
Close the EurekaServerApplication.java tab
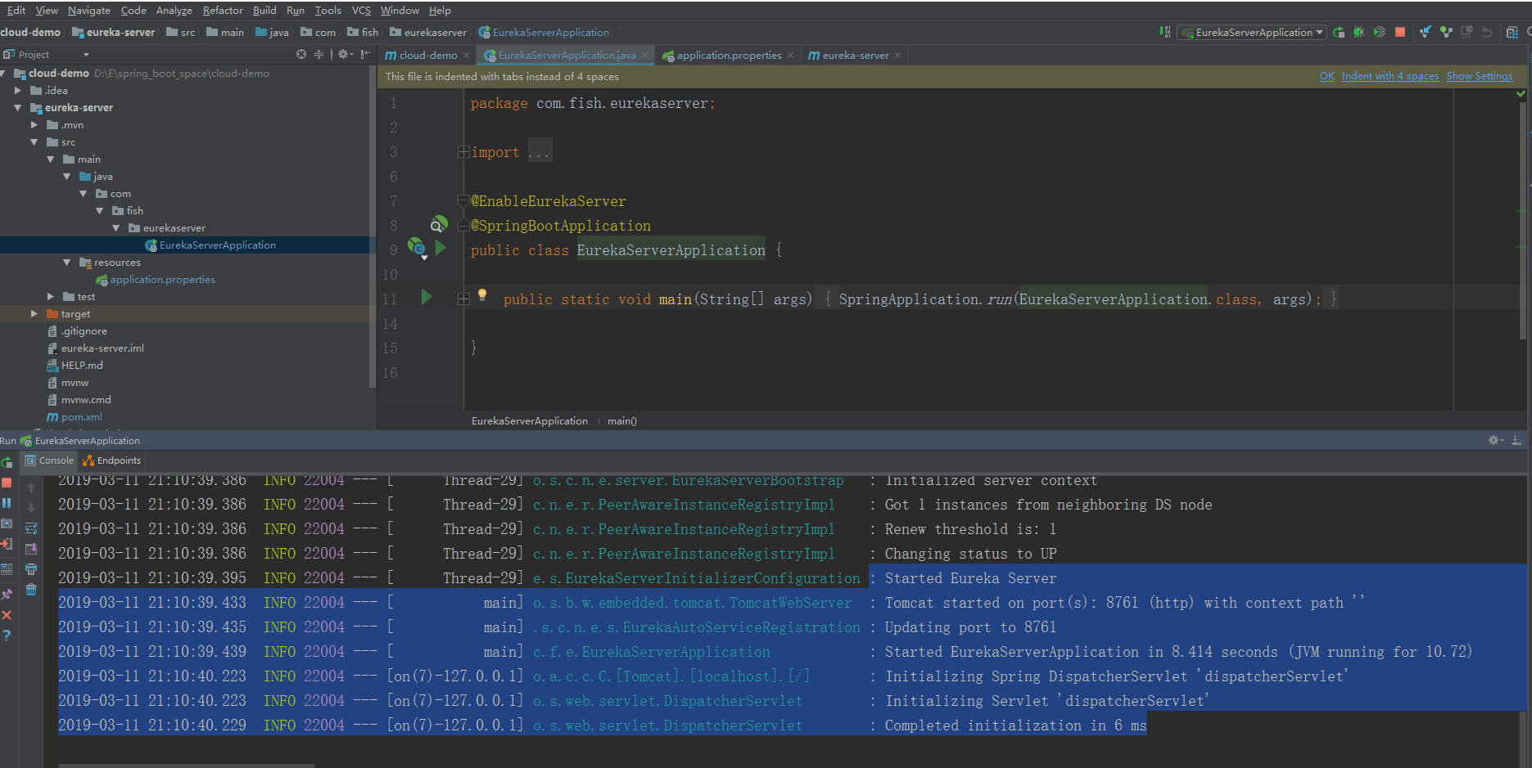click(x=645, y=55)
